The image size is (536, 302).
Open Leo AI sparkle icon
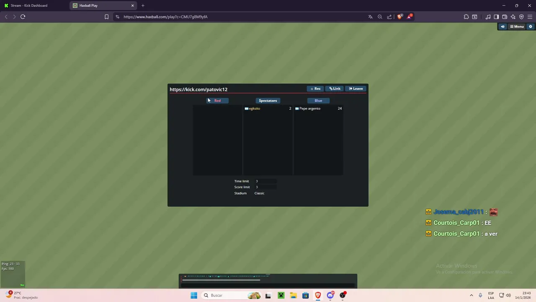pyautogui.click(x=513, y=17)
